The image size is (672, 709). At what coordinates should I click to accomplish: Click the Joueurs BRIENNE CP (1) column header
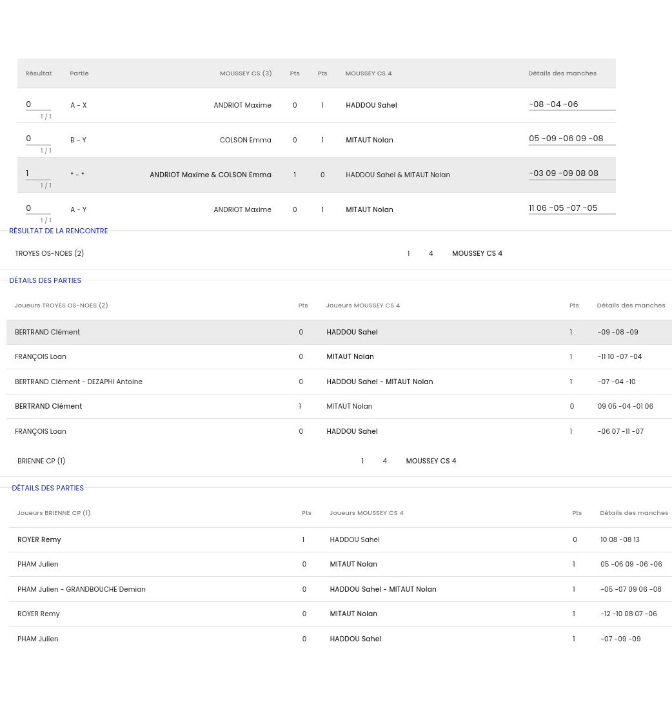click(x=54, y=513)
